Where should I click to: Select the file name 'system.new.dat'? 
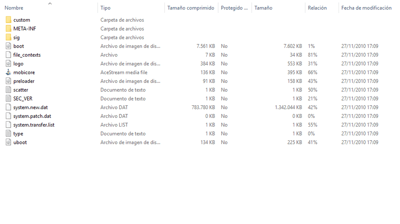click(30, 108)
